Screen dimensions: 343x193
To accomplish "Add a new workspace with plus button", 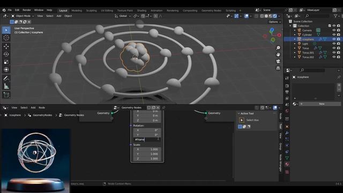I will click(x=240, y=11).
